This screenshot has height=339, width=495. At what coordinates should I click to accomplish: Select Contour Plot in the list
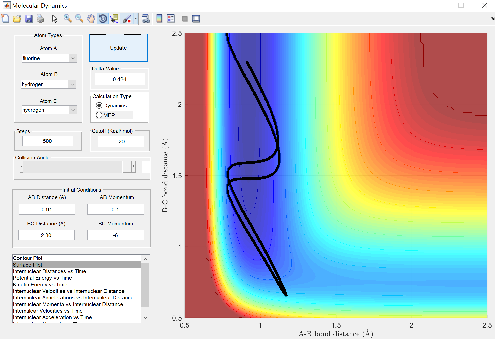[x=28, y=258]
